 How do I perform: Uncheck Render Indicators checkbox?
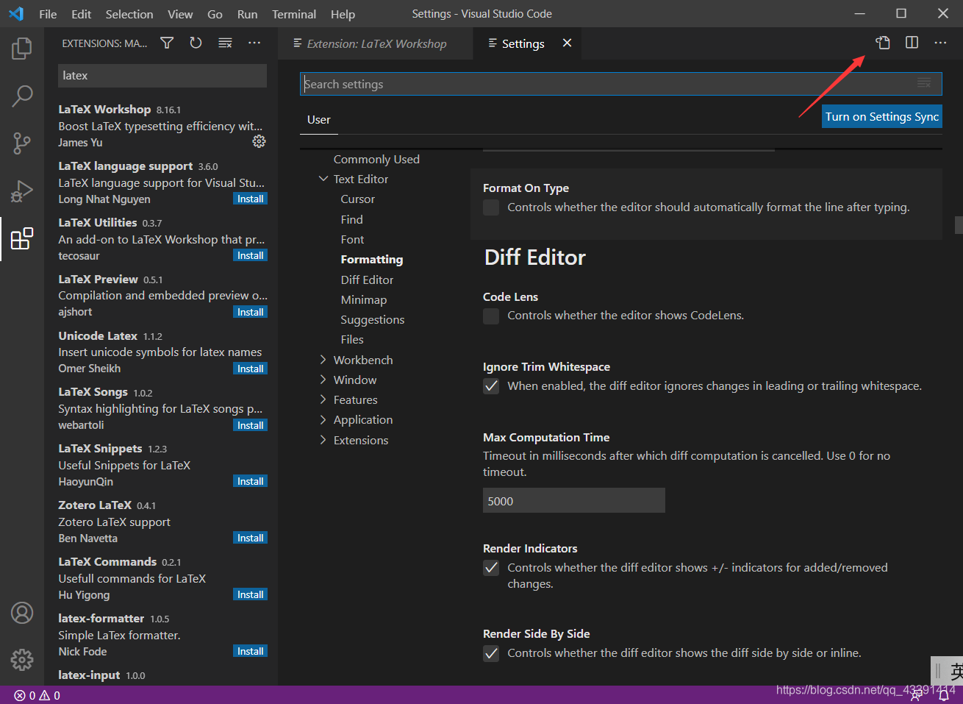coord(491,568)
